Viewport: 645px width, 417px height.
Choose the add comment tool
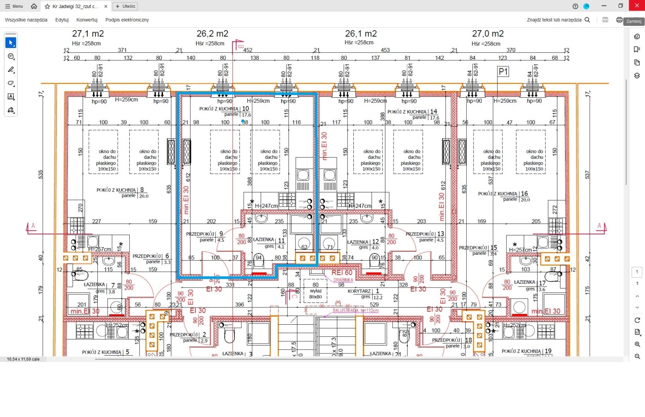click(11, 56)
